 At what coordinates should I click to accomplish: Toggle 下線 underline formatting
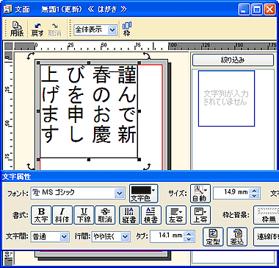tap(84, 215)
